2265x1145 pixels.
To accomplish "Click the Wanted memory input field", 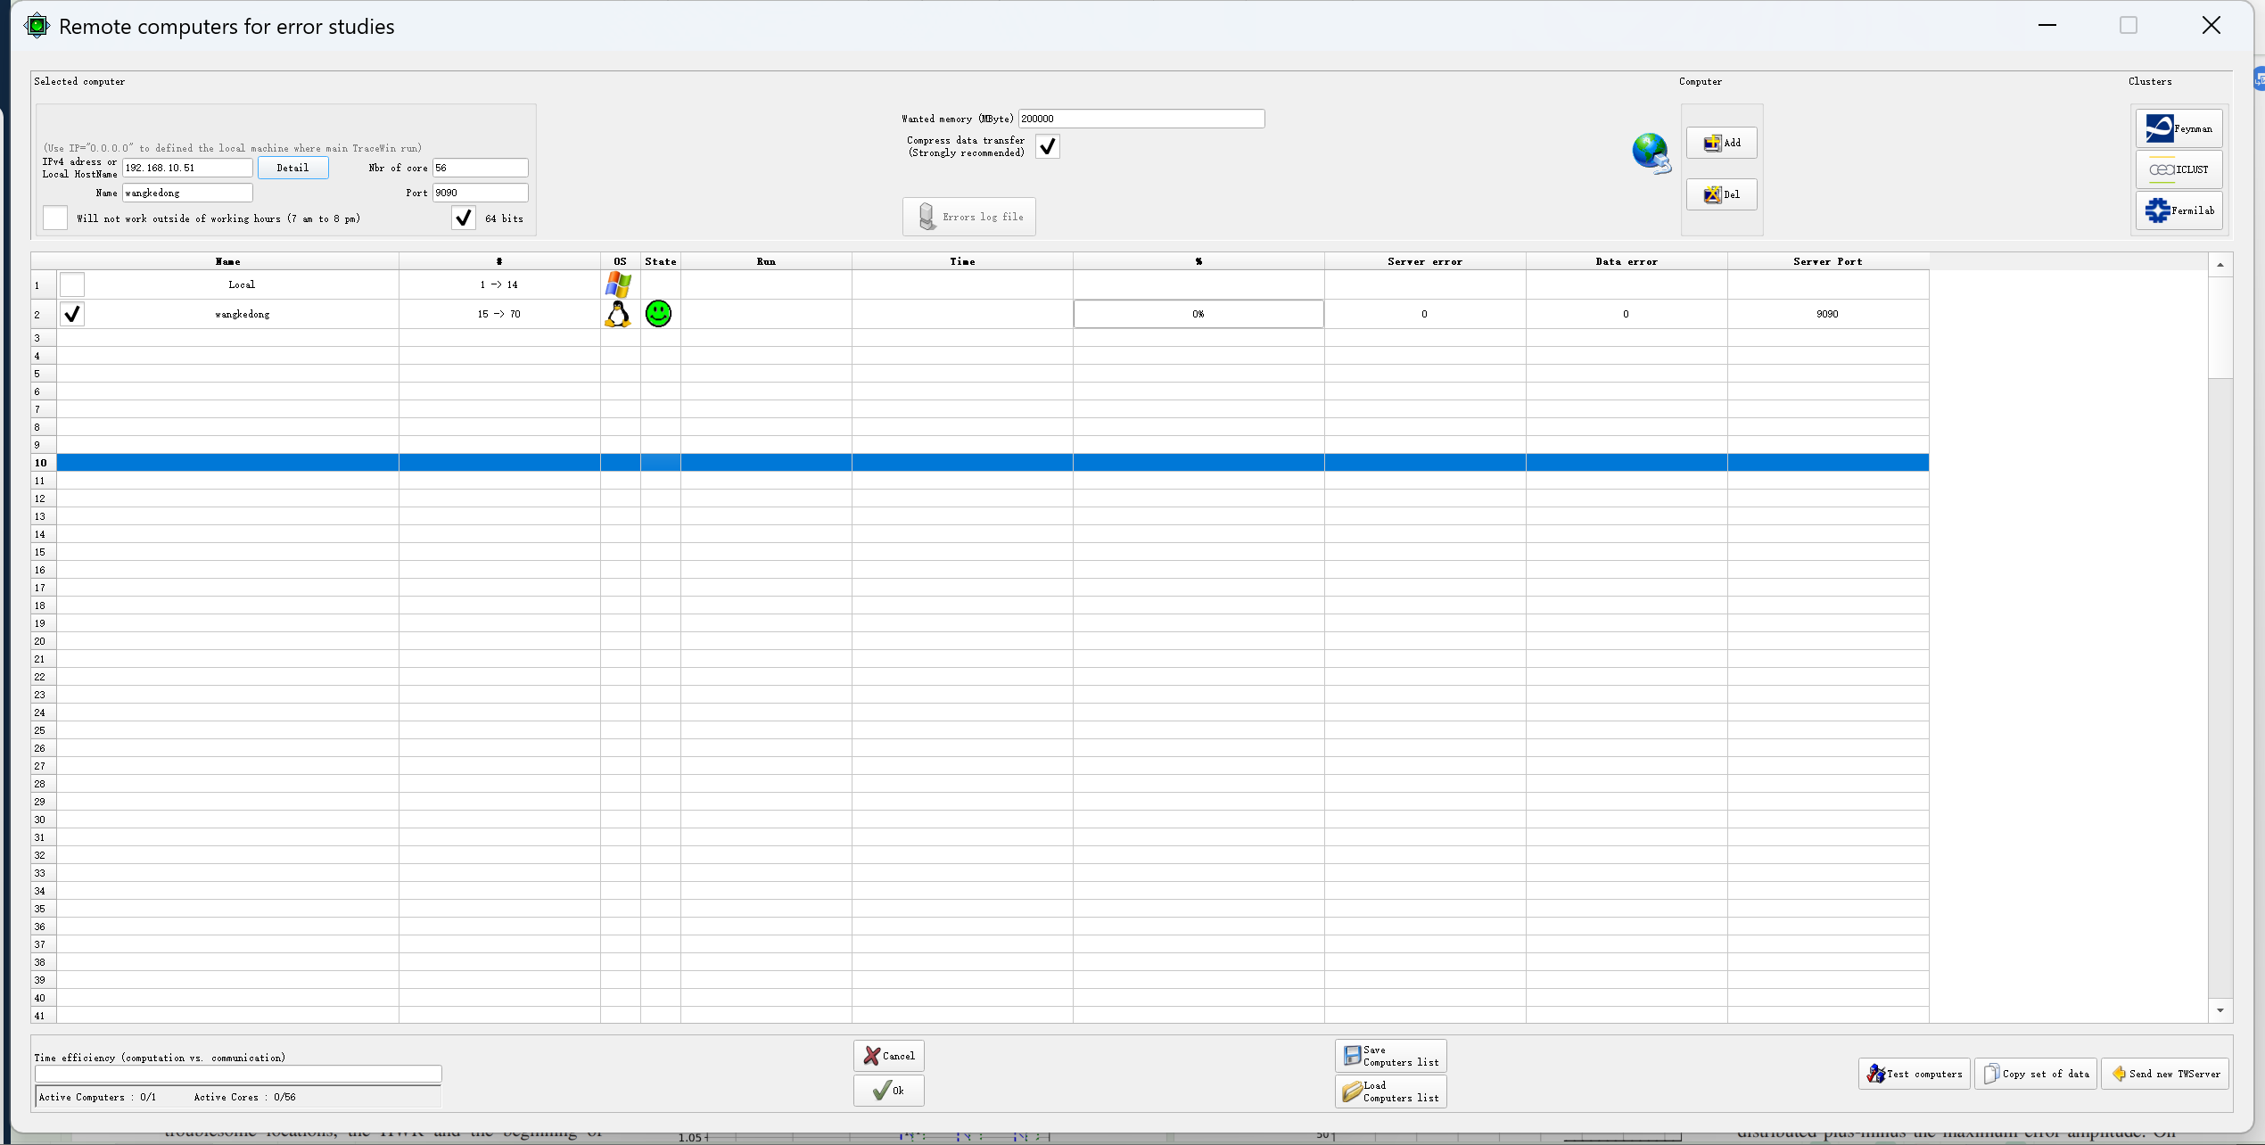I will tap(1141, 119).
